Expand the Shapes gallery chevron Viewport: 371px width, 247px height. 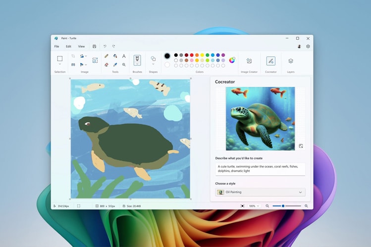pos(153,64)
